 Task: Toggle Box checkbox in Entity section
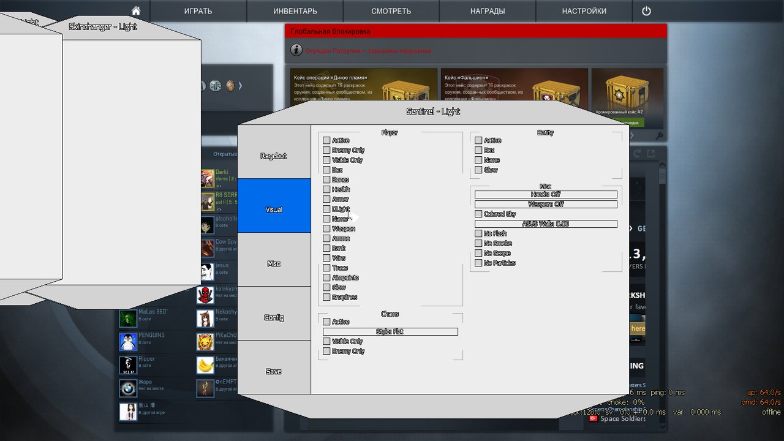pyautogui.click(x=478, y=150)
